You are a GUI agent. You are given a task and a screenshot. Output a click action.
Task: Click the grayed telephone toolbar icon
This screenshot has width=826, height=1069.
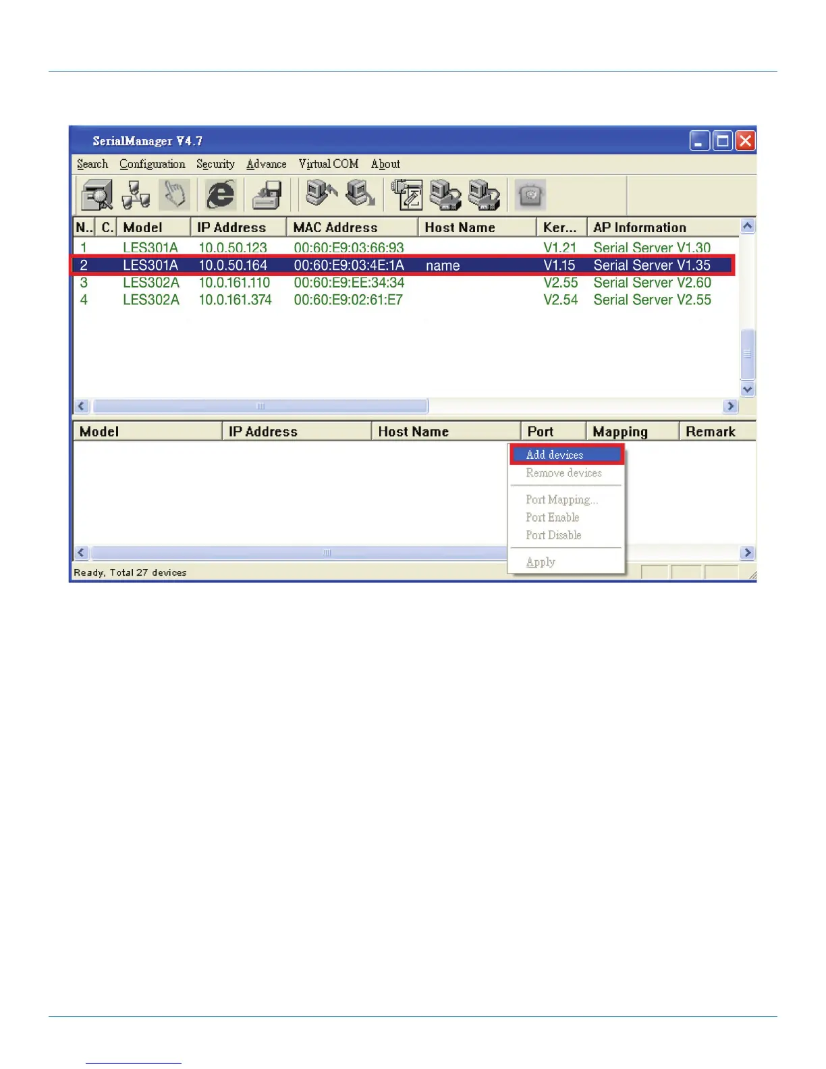(530, 195)
